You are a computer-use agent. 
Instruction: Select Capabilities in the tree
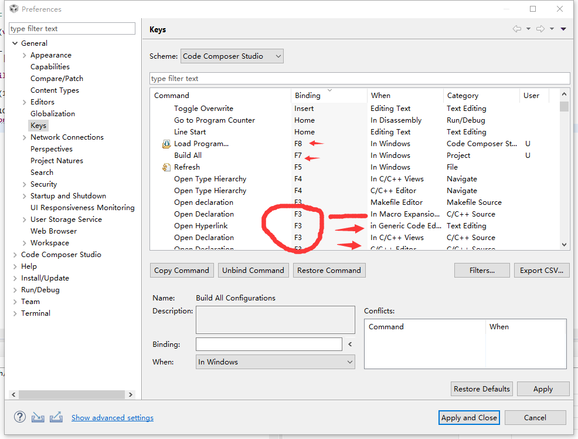click(x=50, y=67)
